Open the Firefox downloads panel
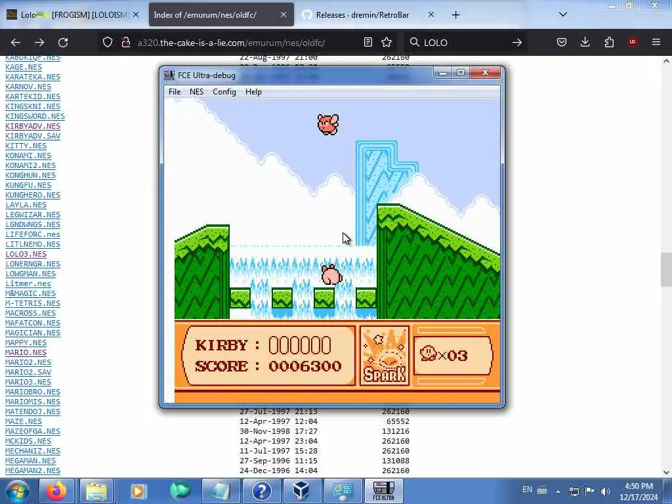Image resolution: width=672 pixels, height=504 pixels. [585, 42]
